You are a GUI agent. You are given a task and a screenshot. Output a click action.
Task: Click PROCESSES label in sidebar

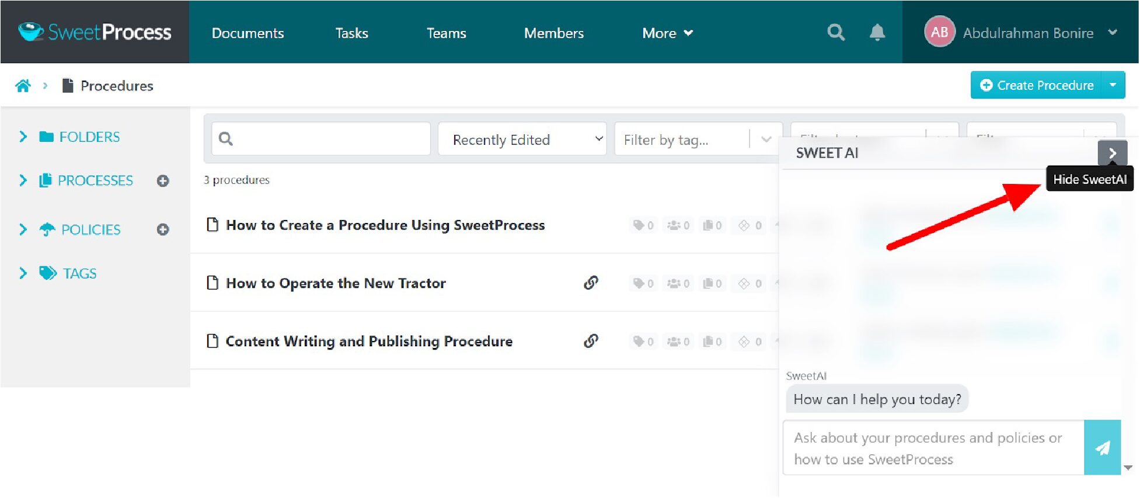click(x=95, y=180)
